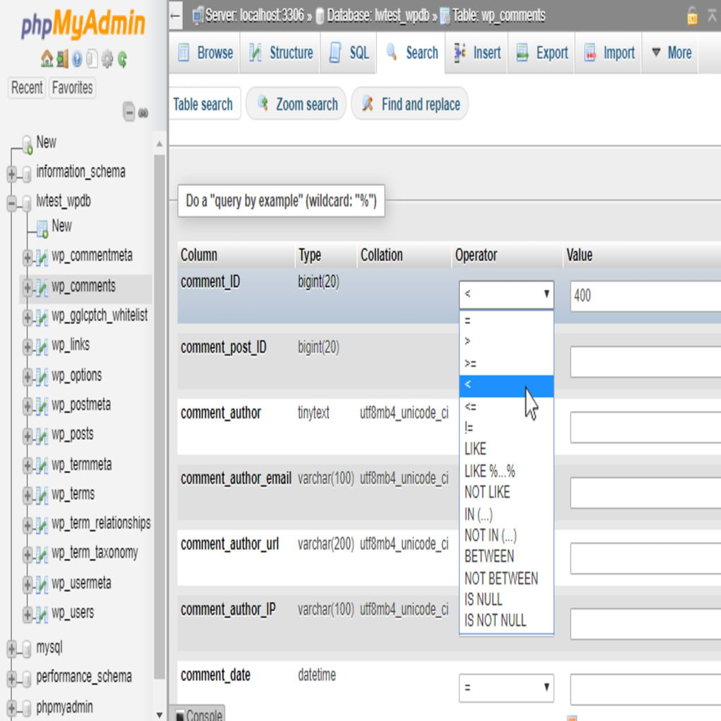This screenshot has width=721, height=721.
Task: Click the phpMyAdmin logo
Action: (83, 24)
